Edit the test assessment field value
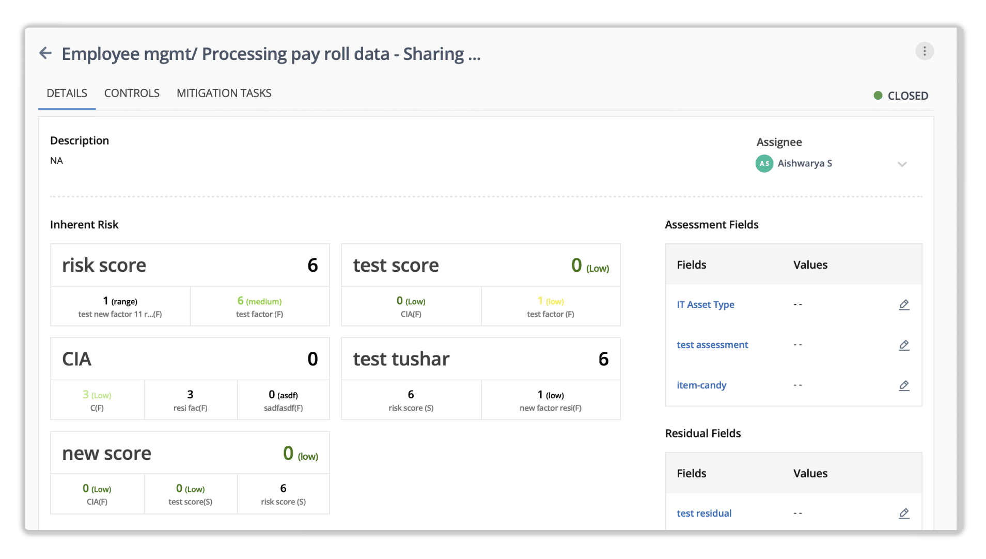The image size is (986, 559). pyautogui.click(x=903, y=345)
